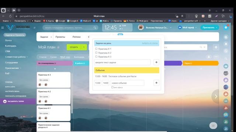This screenshot has height=132, width=236.
Task: Add the new event with its plus button
Action: (156, 83)
